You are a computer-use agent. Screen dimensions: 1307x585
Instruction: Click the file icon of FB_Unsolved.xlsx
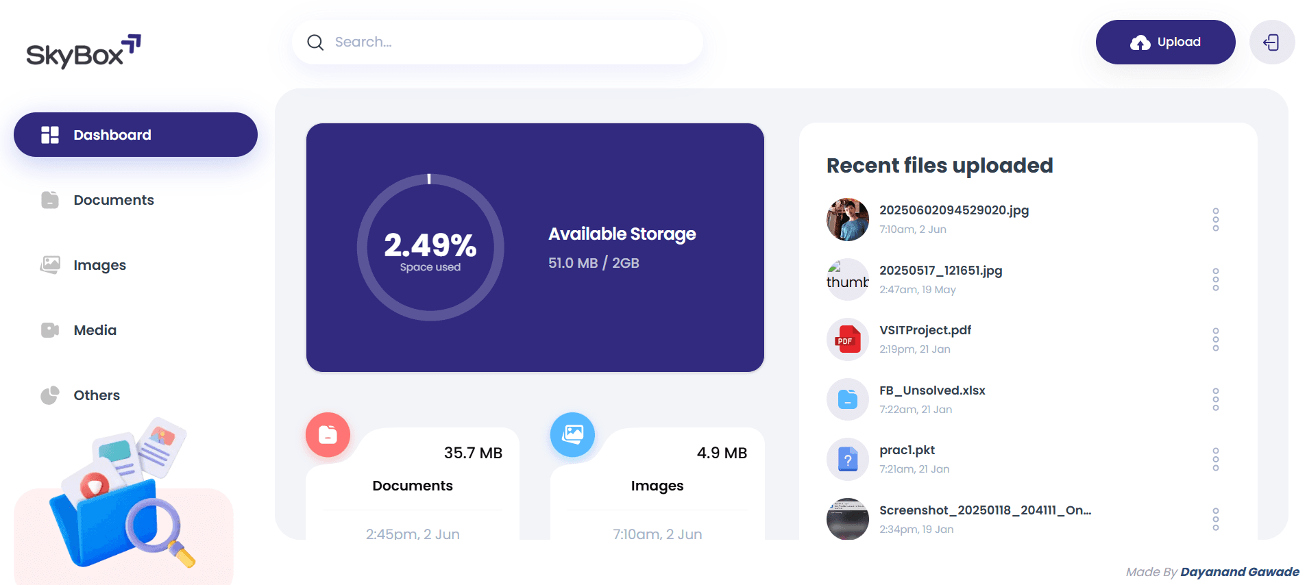click(x=848, y=399)
